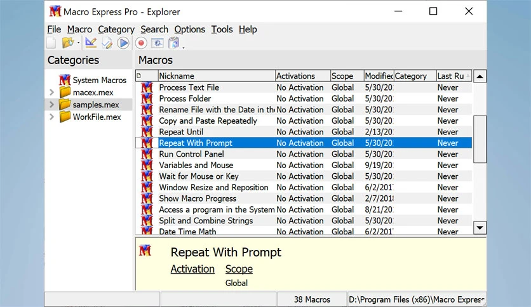Sort by the Modified column header

tap(379, 75)
